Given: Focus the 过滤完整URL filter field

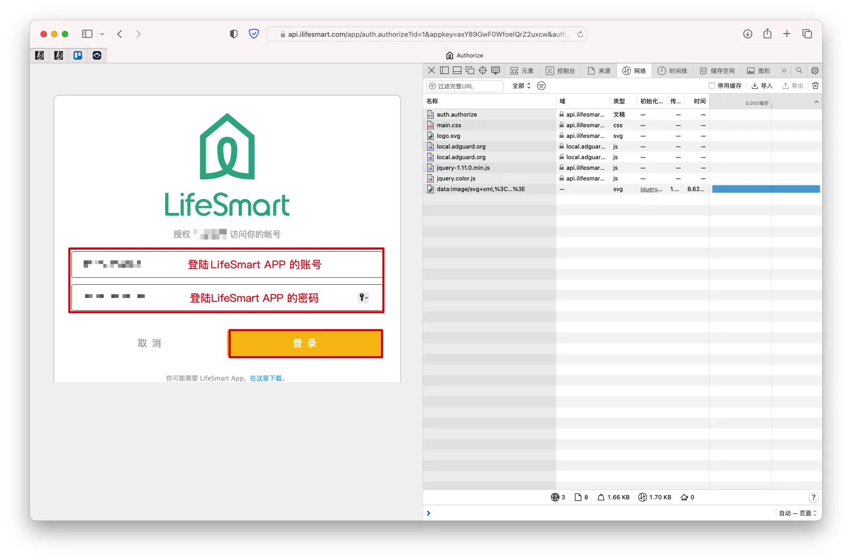Looking at the screenshot, I should 465,86.
